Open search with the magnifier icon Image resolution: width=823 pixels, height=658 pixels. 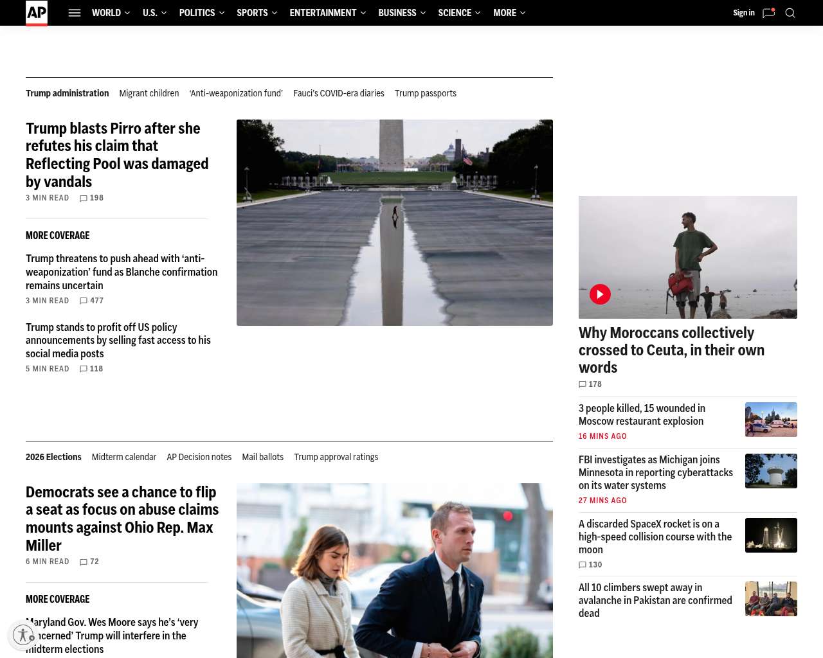790,13
